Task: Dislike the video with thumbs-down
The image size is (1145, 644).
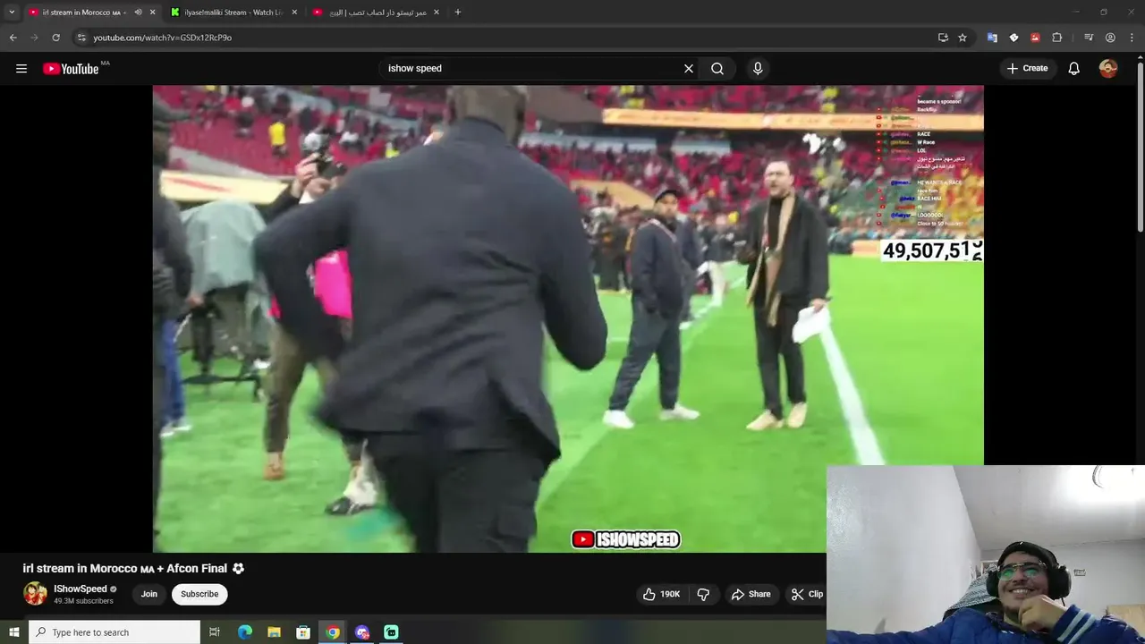Action: 703,594
